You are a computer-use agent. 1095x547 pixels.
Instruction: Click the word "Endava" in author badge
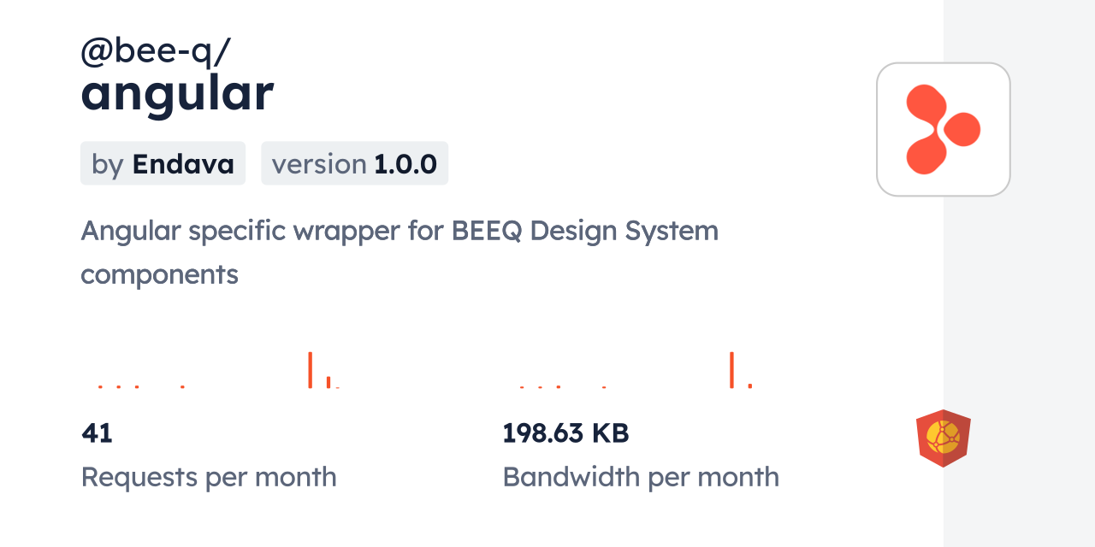[x=183, y=163]
